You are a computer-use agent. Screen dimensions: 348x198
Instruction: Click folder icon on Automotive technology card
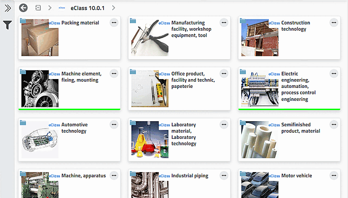pyautogui.click(x=23, y=123)
